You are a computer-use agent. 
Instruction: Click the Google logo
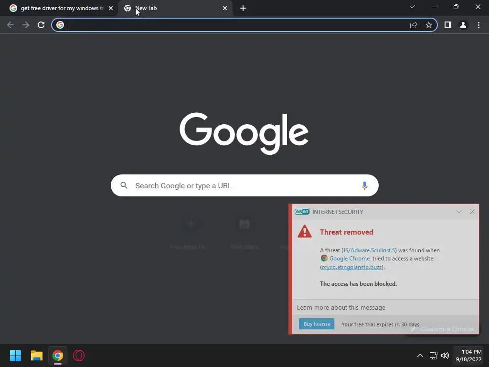[x=244, y=134]
